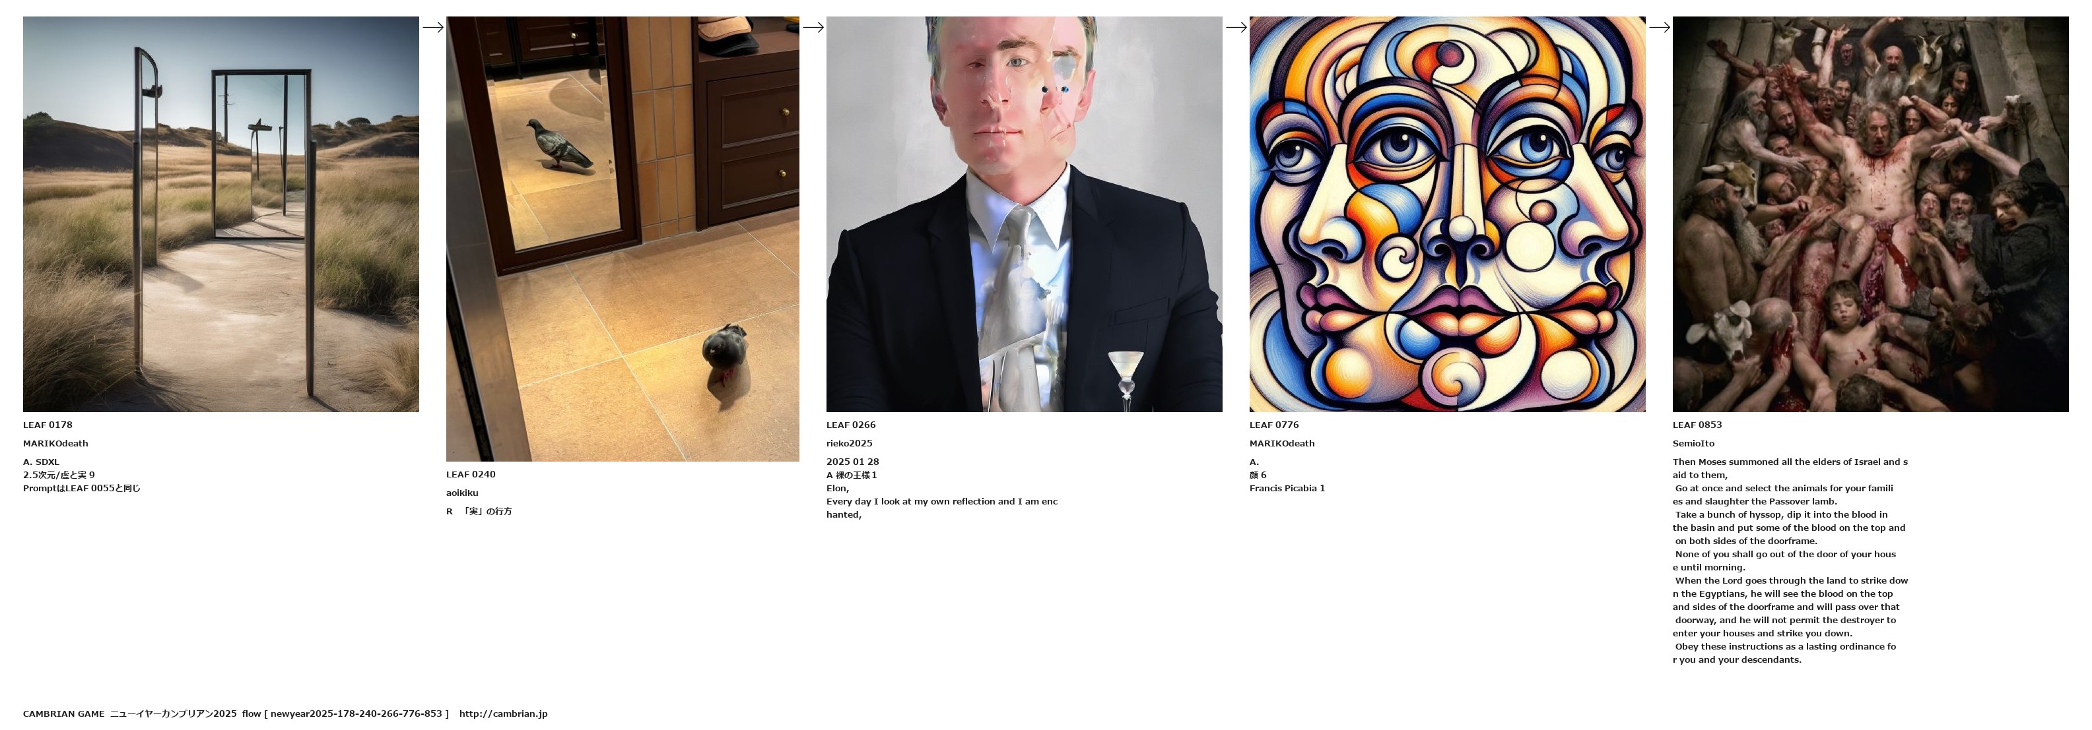This screenshot has width=2092, height=730.
Task: Click the LEAF 0178 label
Action: pos(48,425)
